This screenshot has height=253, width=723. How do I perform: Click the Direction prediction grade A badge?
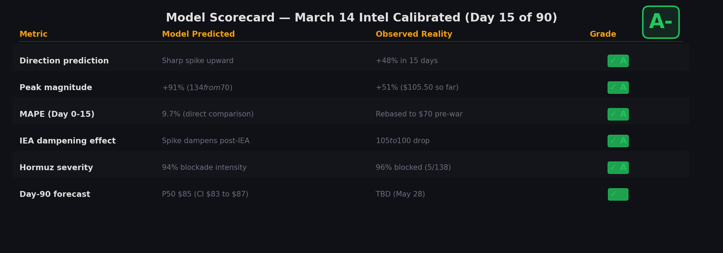coord(618,61)
